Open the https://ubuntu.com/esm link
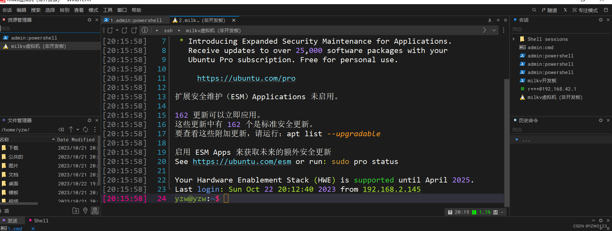612x231 pixels. [x=242, y=161]
